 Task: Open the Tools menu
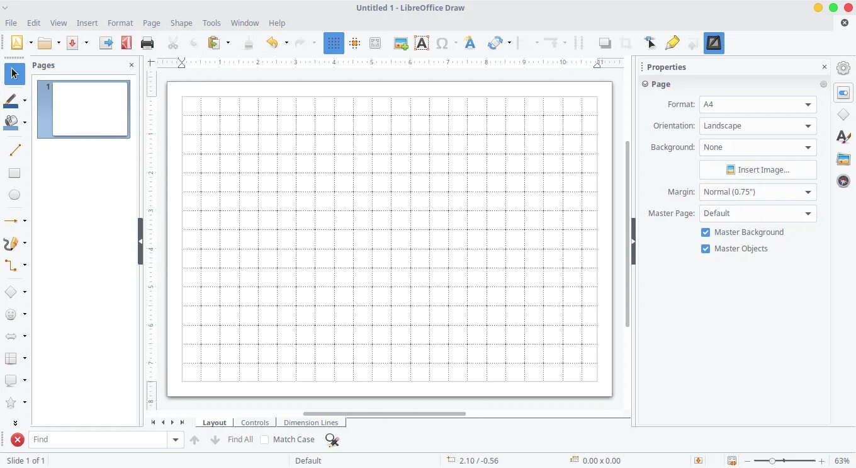[211, 23]
